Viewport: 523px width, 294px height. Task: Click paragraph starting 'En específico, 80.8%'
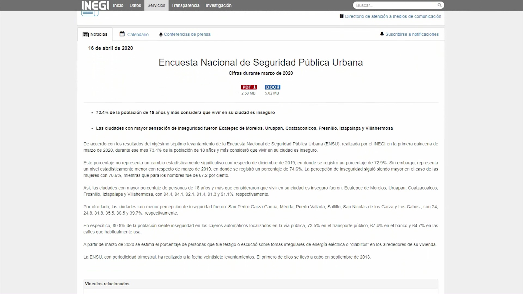(261, 229)
